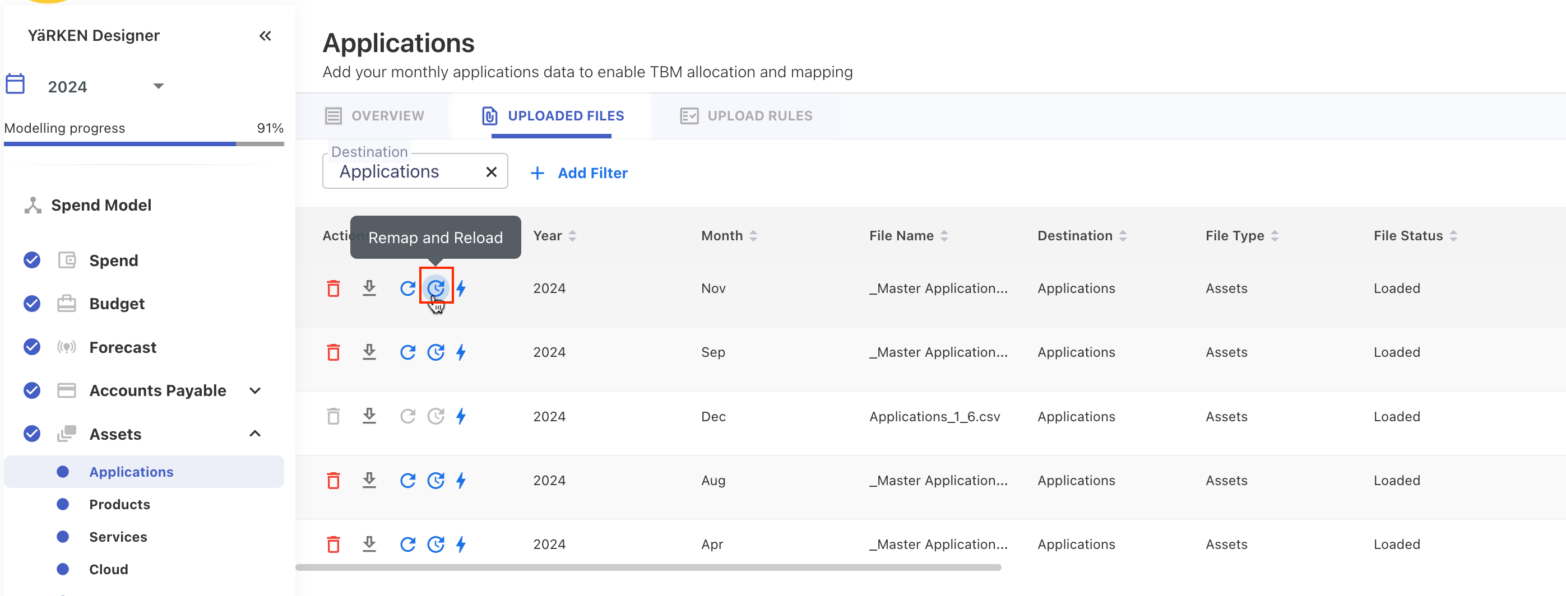Viewport: 1566px width, 596px height.
Task: Click the completed checkmark beside Forecast
Action: pos(31,347)
